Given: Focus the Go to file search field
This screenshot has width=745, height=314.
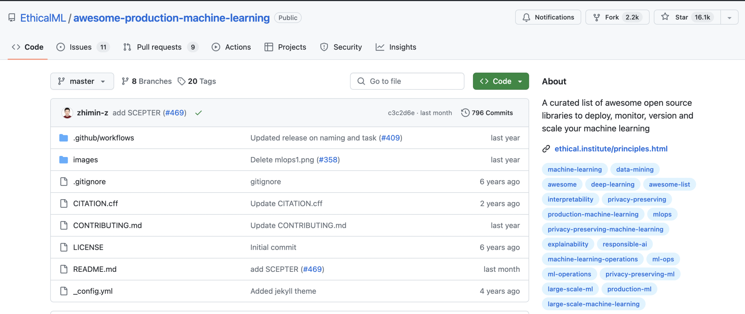Looking at the screenshot, I should (407, 81).
